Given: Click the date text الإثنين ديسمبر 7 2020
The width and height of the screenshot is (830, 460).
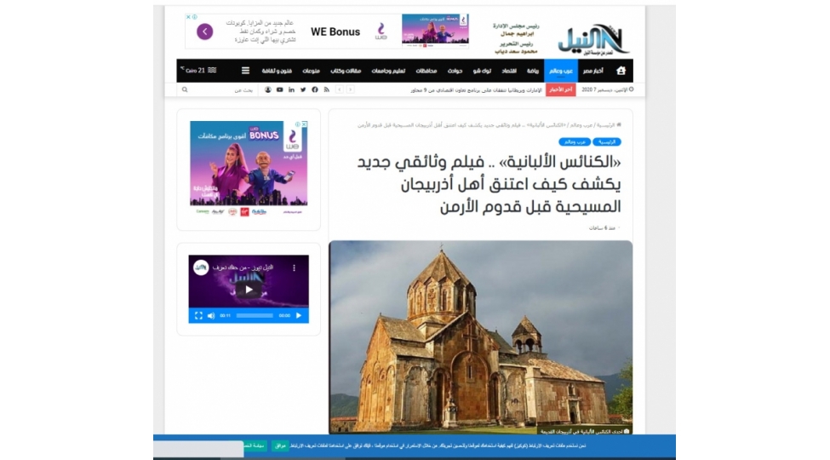Looking at the screenshot, I should [604, 89].
